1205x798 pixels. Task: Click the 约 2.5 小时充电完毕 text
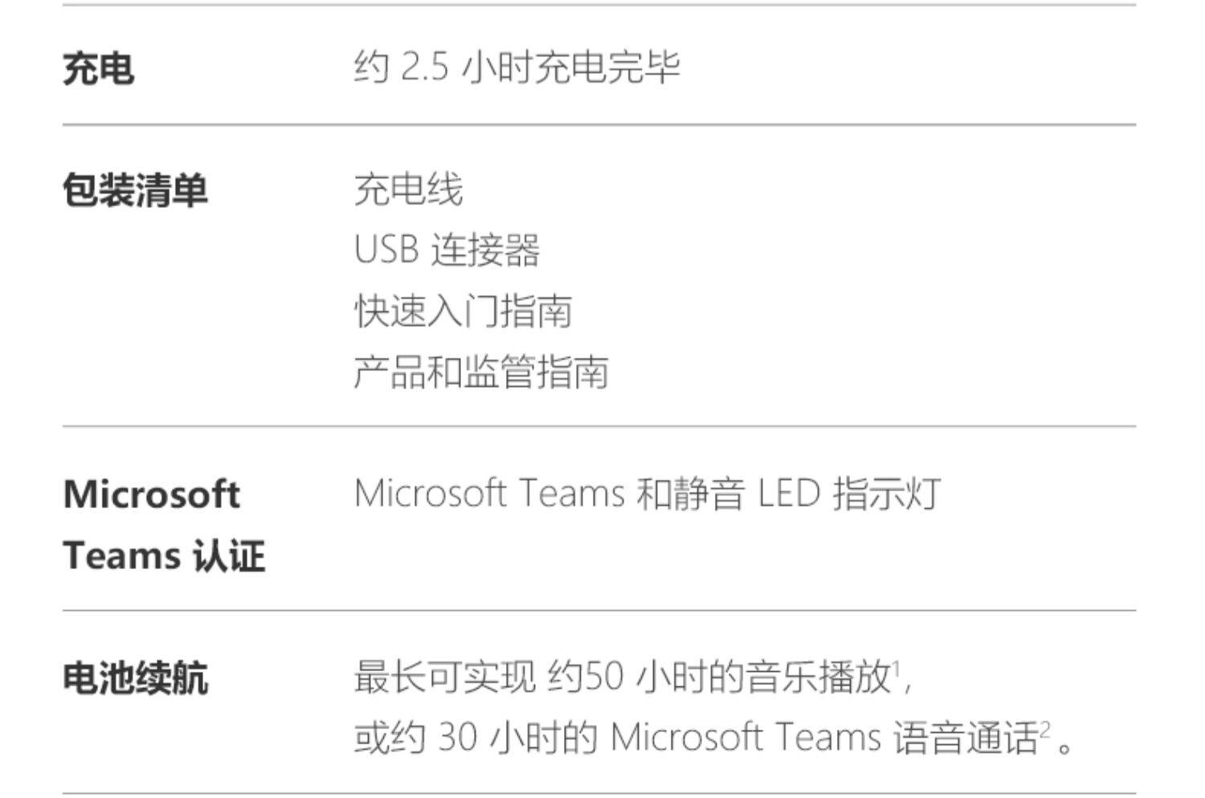point(517,67)
